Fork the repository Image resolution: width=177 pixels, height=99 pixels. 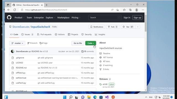point(113,27)
